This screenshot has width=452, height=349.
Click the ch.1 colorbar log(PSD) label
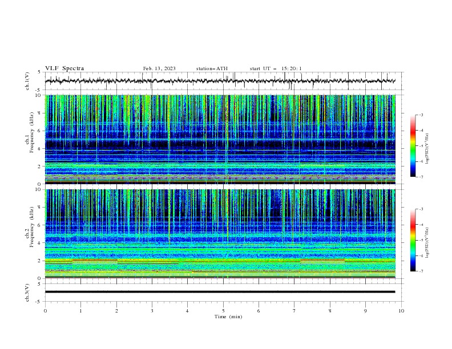click(427, 149)
